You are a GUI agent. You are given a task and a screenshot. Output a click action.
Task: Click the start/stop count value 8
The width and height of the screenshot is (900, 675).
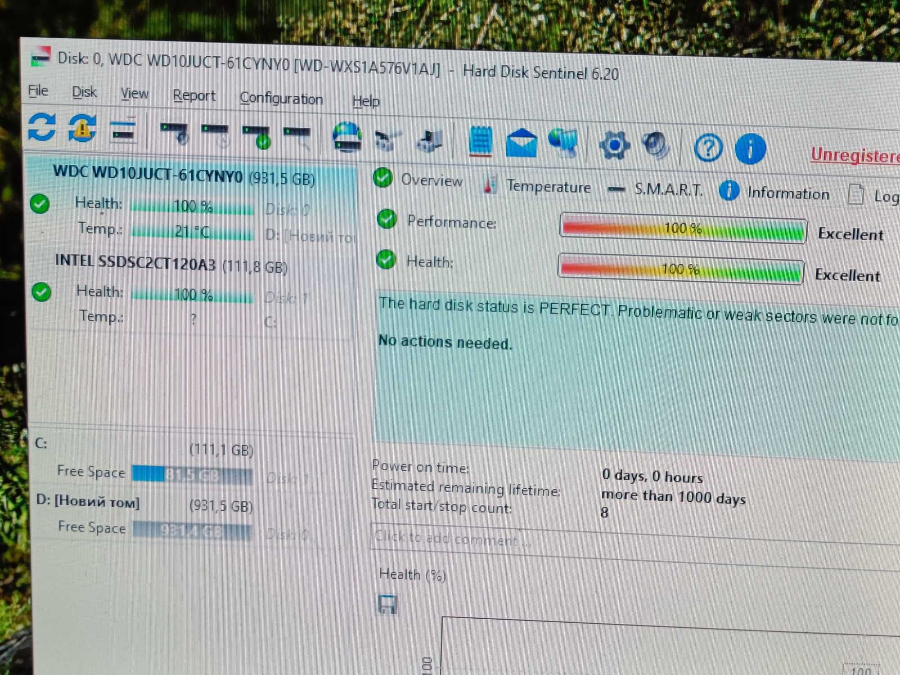604,513
